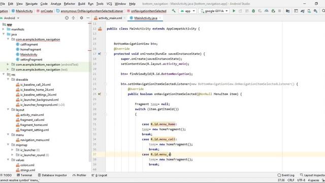Click collapse-all icon in project panel
Image resolution: width=325 pixels, height=183 pixels.
pos(73,18)
